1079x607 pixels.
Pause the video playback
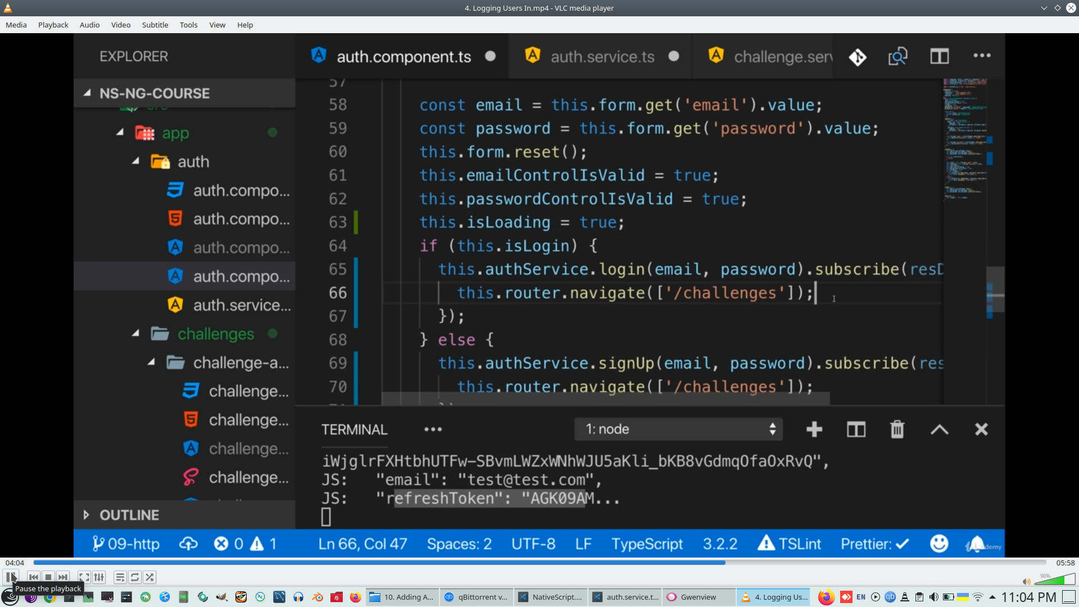pos(11,577)
